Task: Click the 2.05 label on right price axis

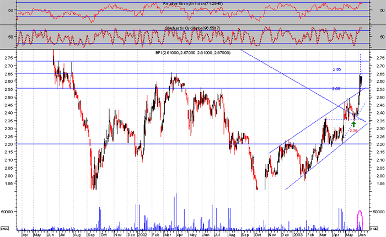Action: point(380,168)
